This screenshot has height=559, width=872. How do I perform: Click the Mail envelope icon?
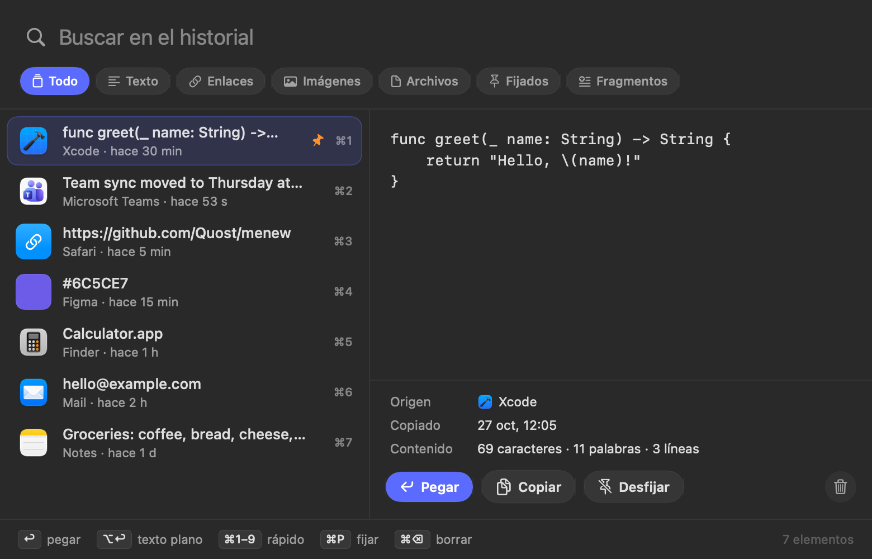pos(34,392)
